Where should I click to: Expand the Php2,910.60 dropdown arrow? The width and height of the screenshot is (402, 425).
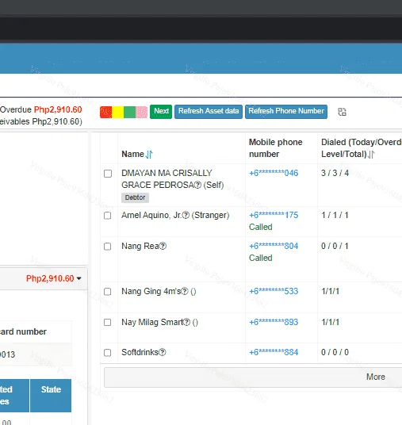coord(78,278)
